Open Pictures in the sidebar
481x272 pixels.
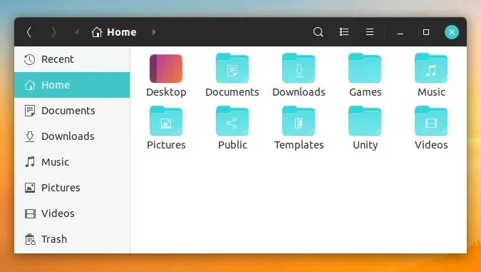pos(72,188)
